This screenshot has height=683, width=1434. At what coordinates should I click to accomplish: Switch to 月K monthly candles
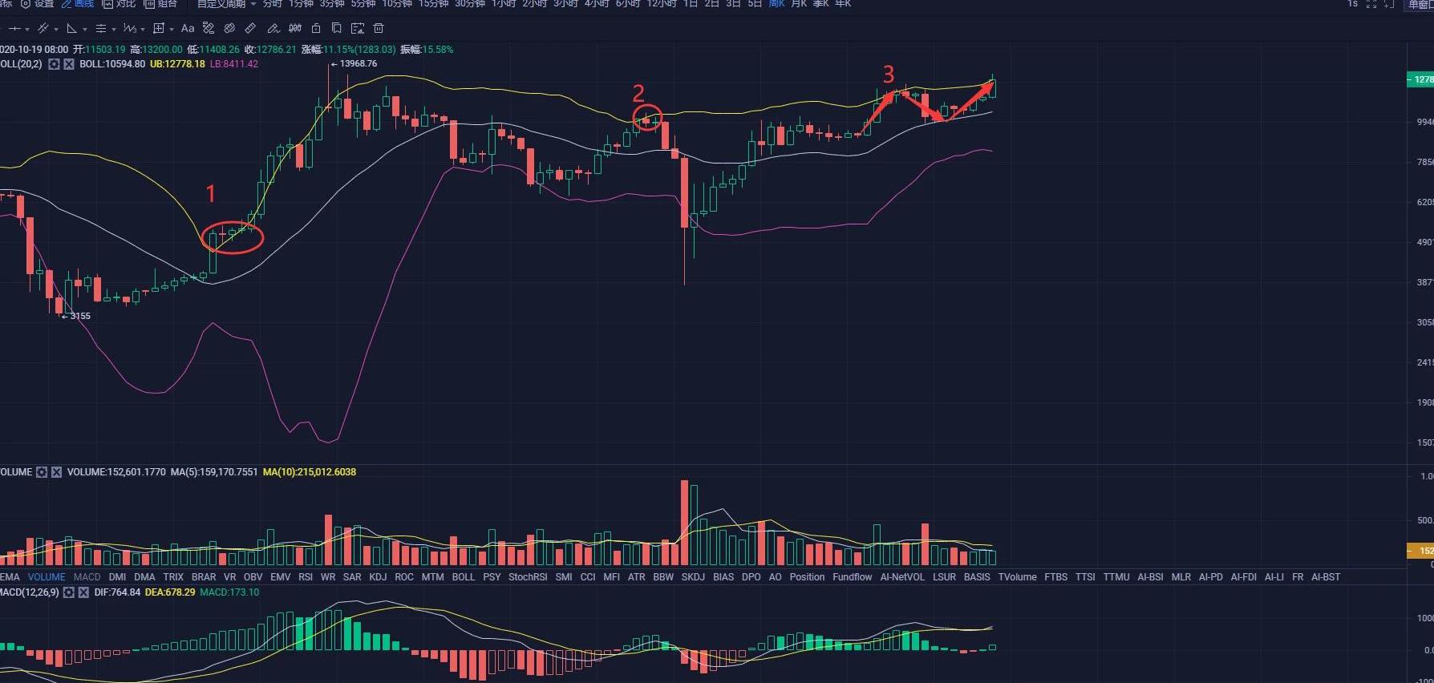point(799,3)
